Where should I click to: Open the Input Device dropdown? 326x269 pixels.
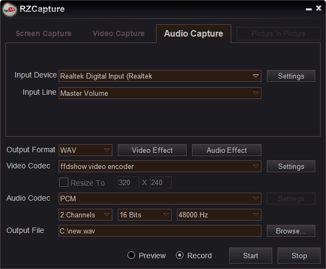[x=160, y=76]
